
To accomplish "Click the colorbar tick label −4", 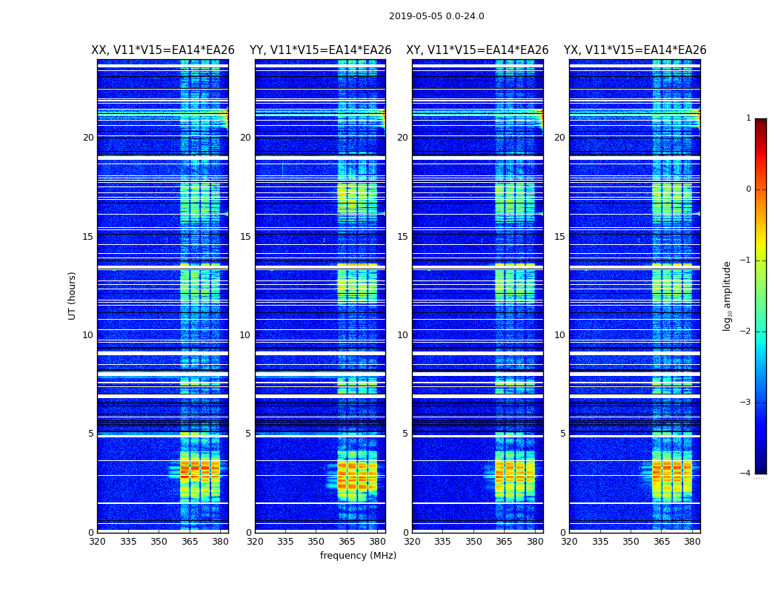I will coord(745,473).
